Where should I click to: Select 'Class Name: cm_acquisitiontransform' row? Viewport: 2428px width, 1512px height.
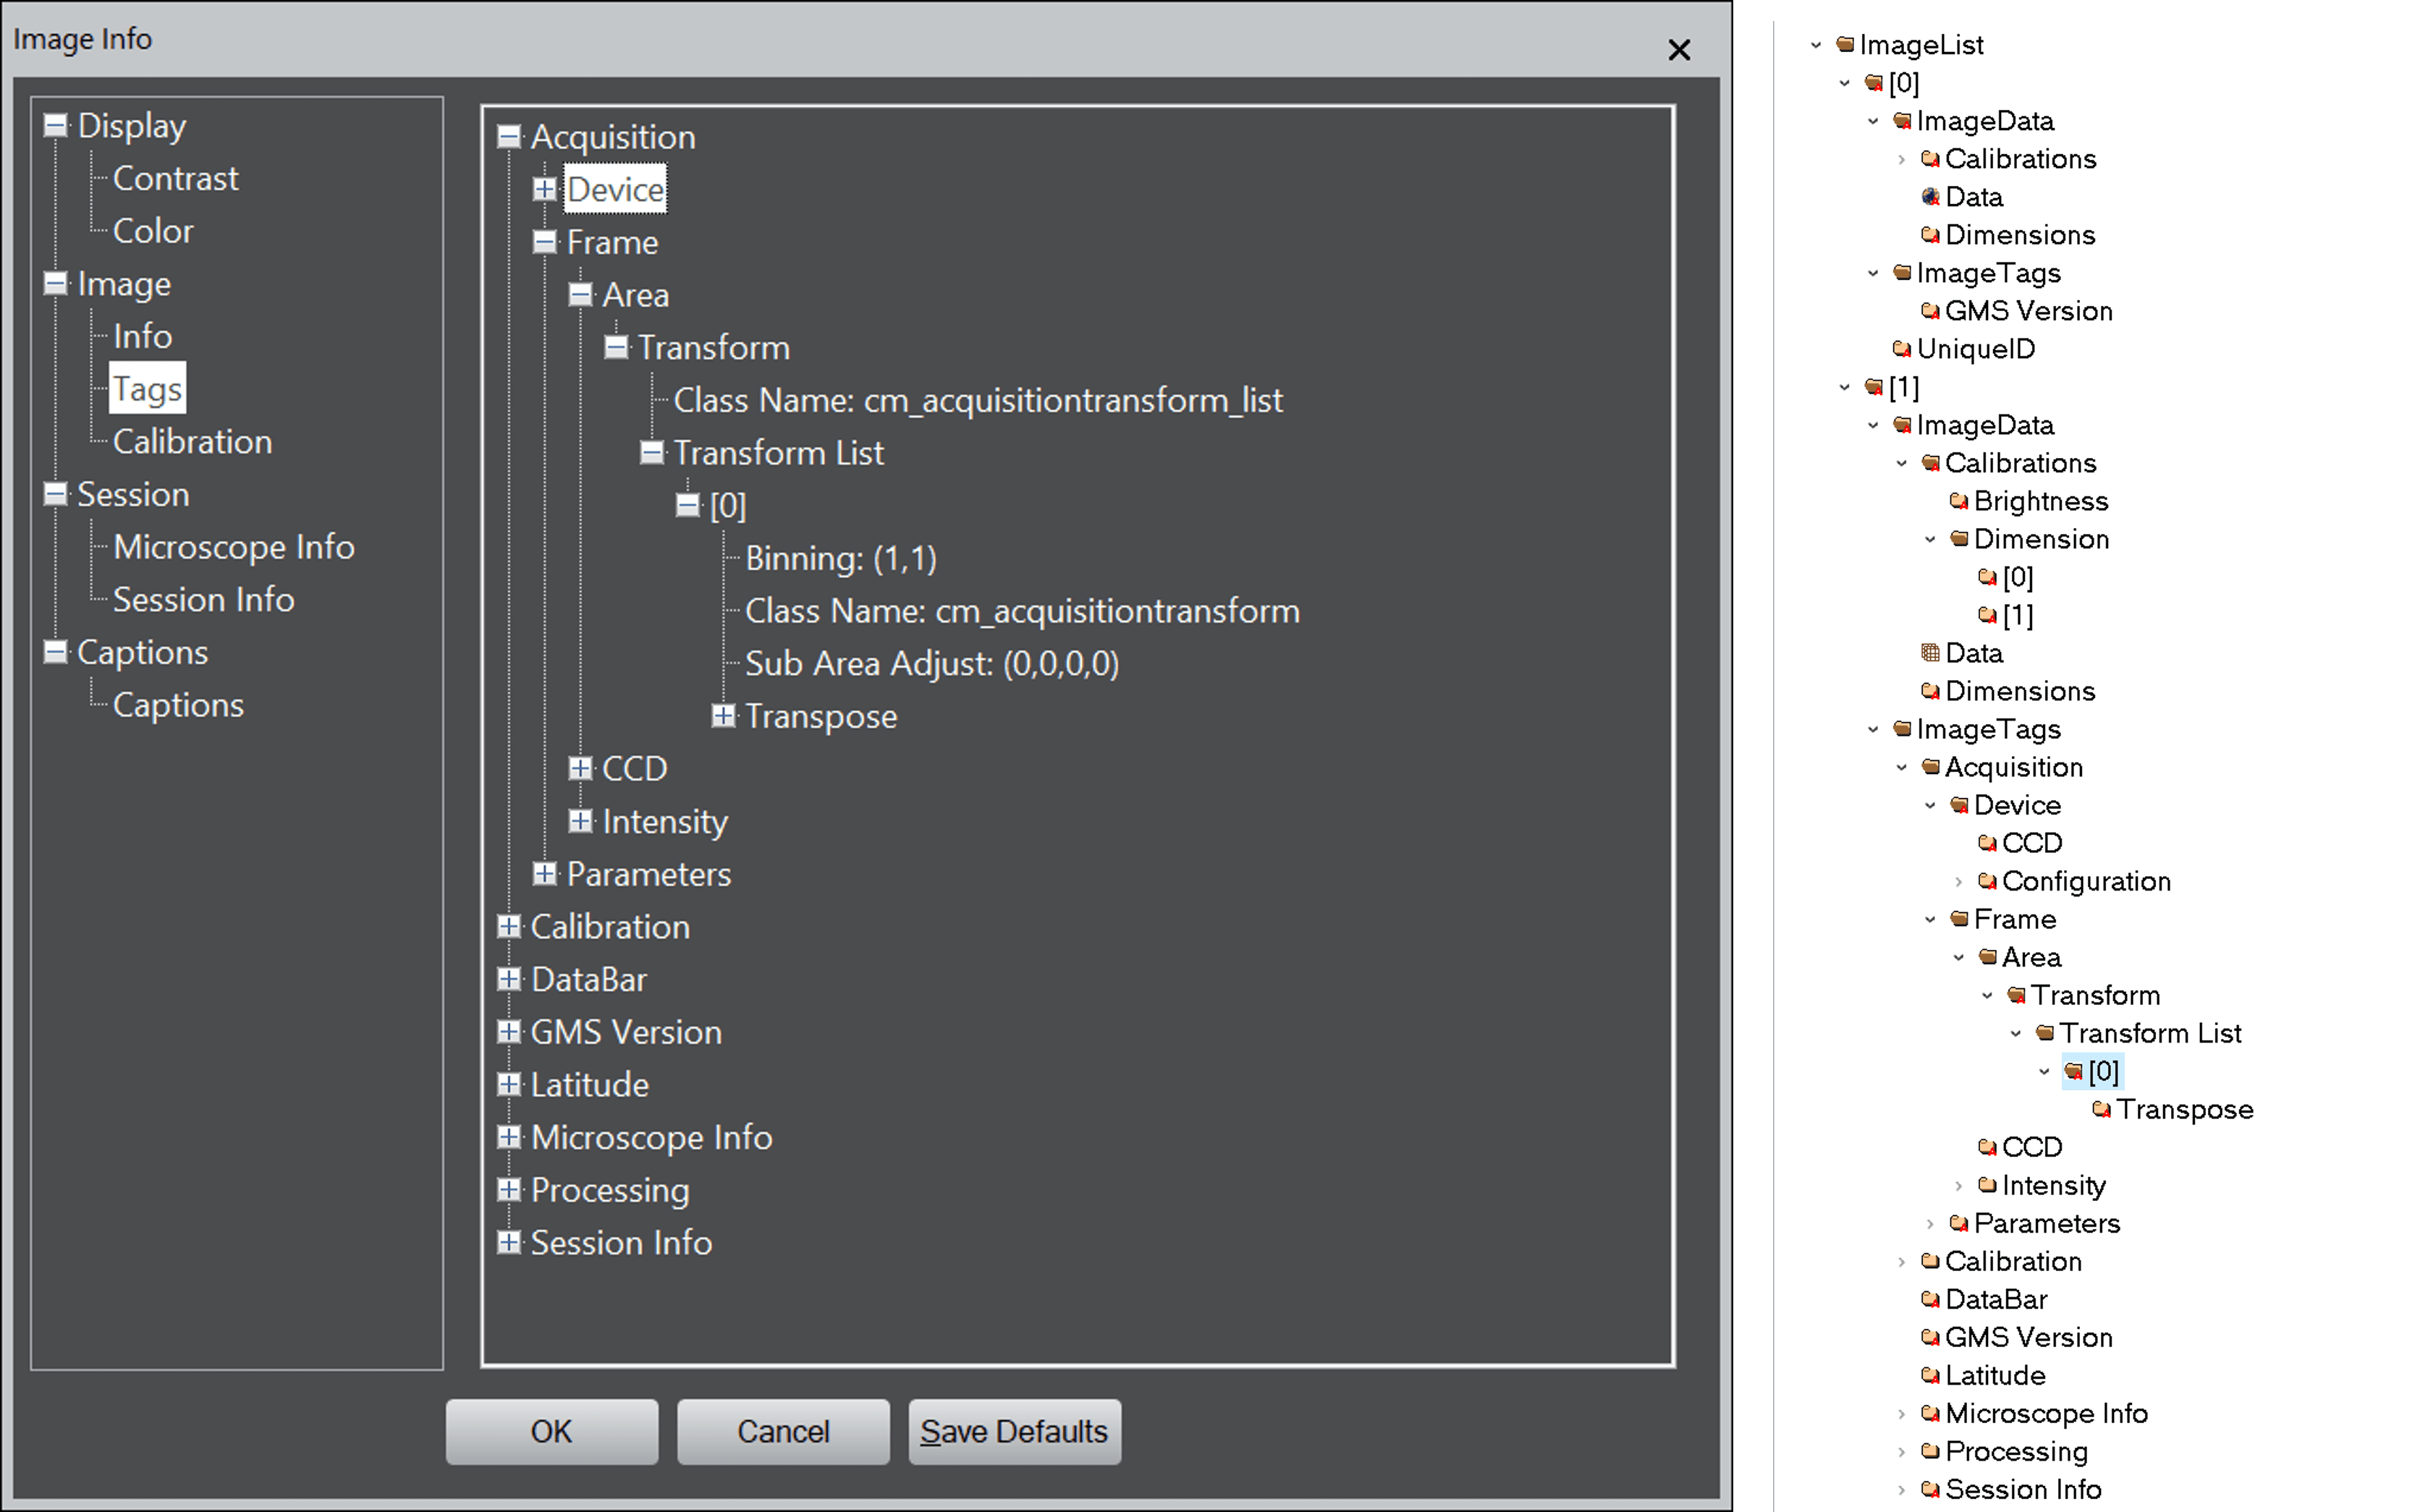coord(1023,611)
